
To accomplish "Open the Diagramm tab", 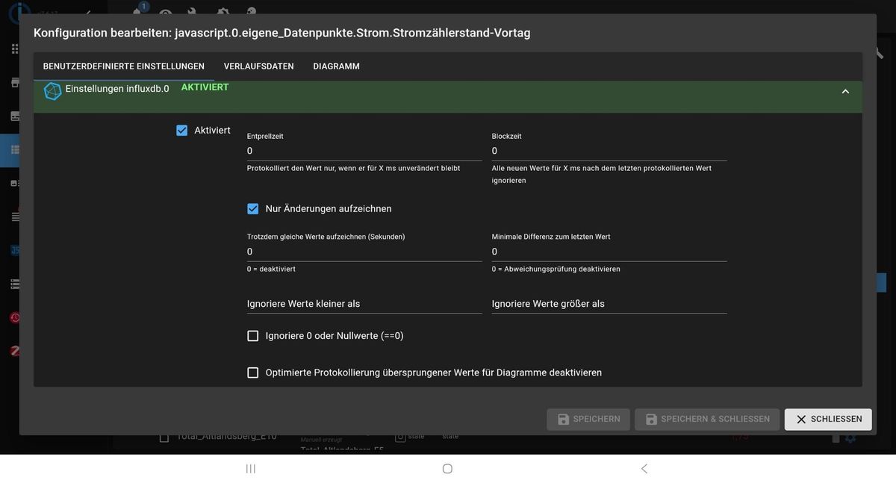I will coord(336,66).
